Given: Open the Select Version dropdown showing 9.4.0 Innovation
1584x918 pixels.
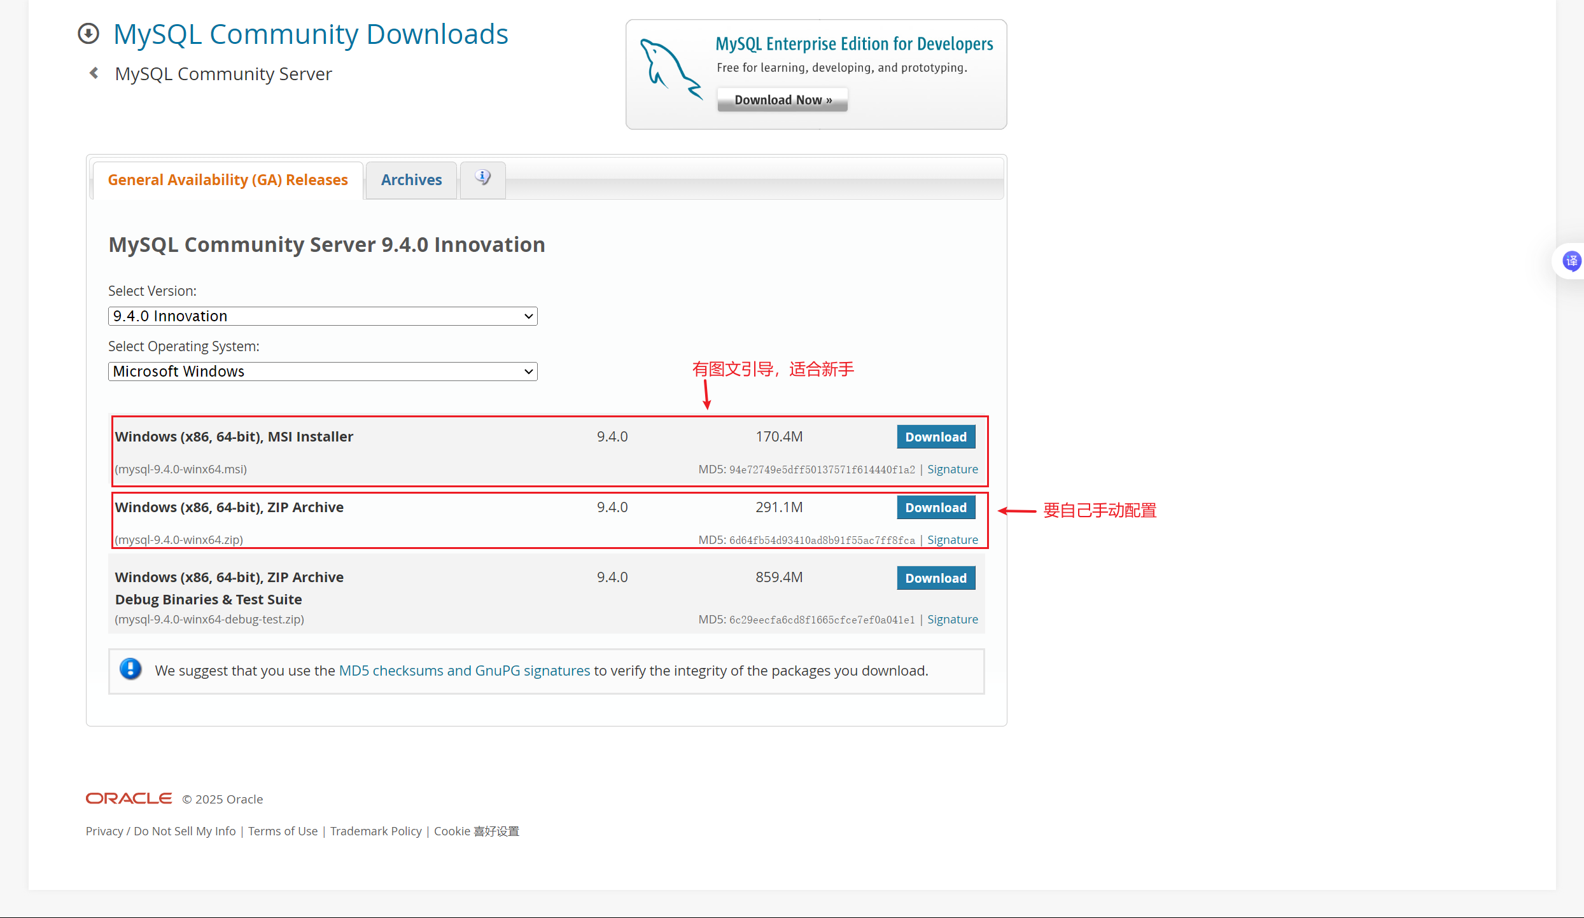Looking at the screenshot, I should (x=323, y=316).
